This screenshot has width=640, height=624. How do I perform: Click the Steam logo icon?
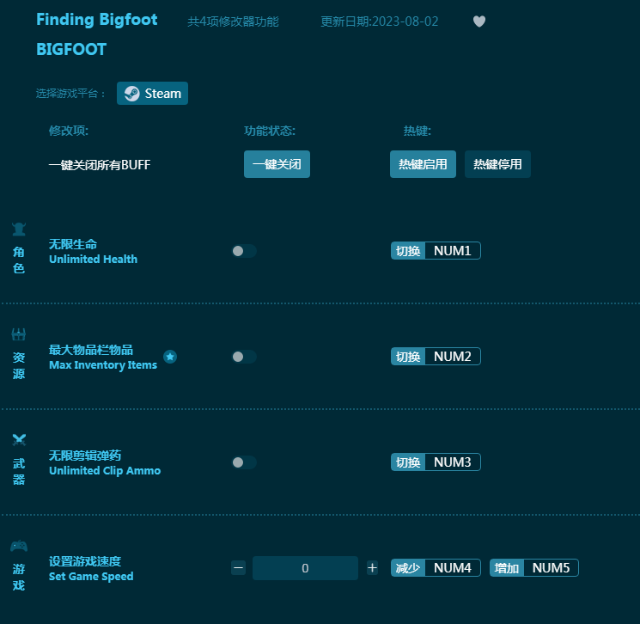(x=131, y=94)
